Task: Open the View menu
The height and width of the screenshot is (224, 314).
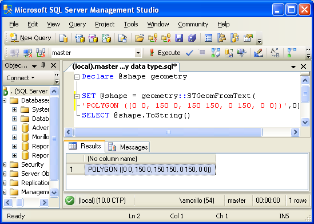Action: click(x=53, y=24)
